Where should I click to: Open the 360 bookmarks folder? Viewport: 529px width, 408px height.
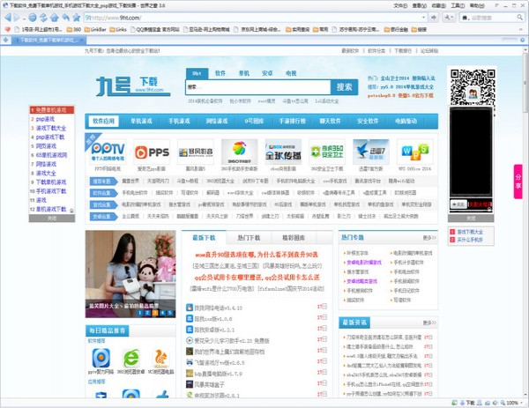click(74, 29)
